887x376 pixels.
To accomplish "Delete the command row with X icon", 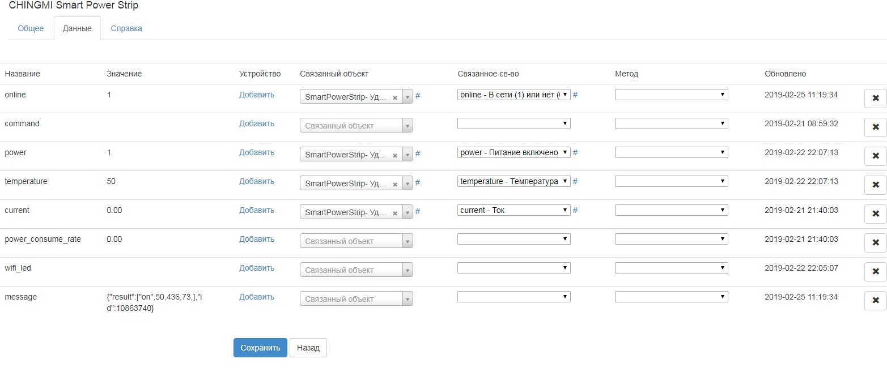I will tap(875, 127).
